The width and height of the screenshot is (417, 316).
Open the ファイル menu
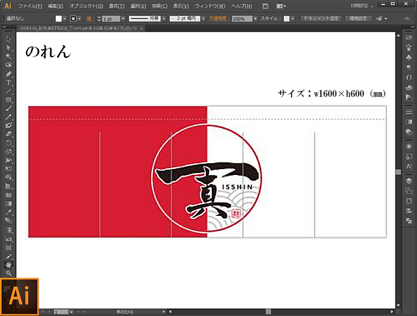click(x=30, y=6)
